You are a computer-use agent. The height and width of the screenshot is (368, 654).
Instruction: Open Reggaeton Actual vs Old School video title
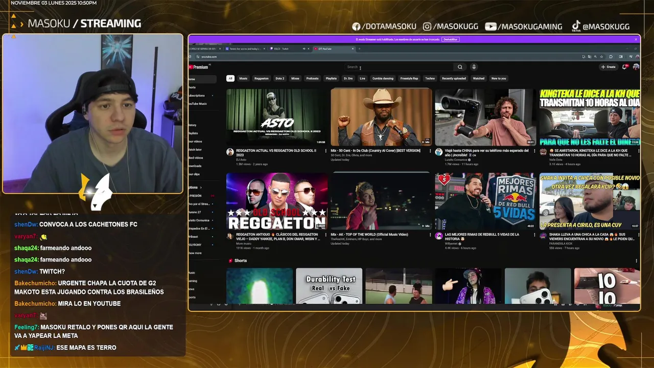pyautogui.click(x=276, y=152)
